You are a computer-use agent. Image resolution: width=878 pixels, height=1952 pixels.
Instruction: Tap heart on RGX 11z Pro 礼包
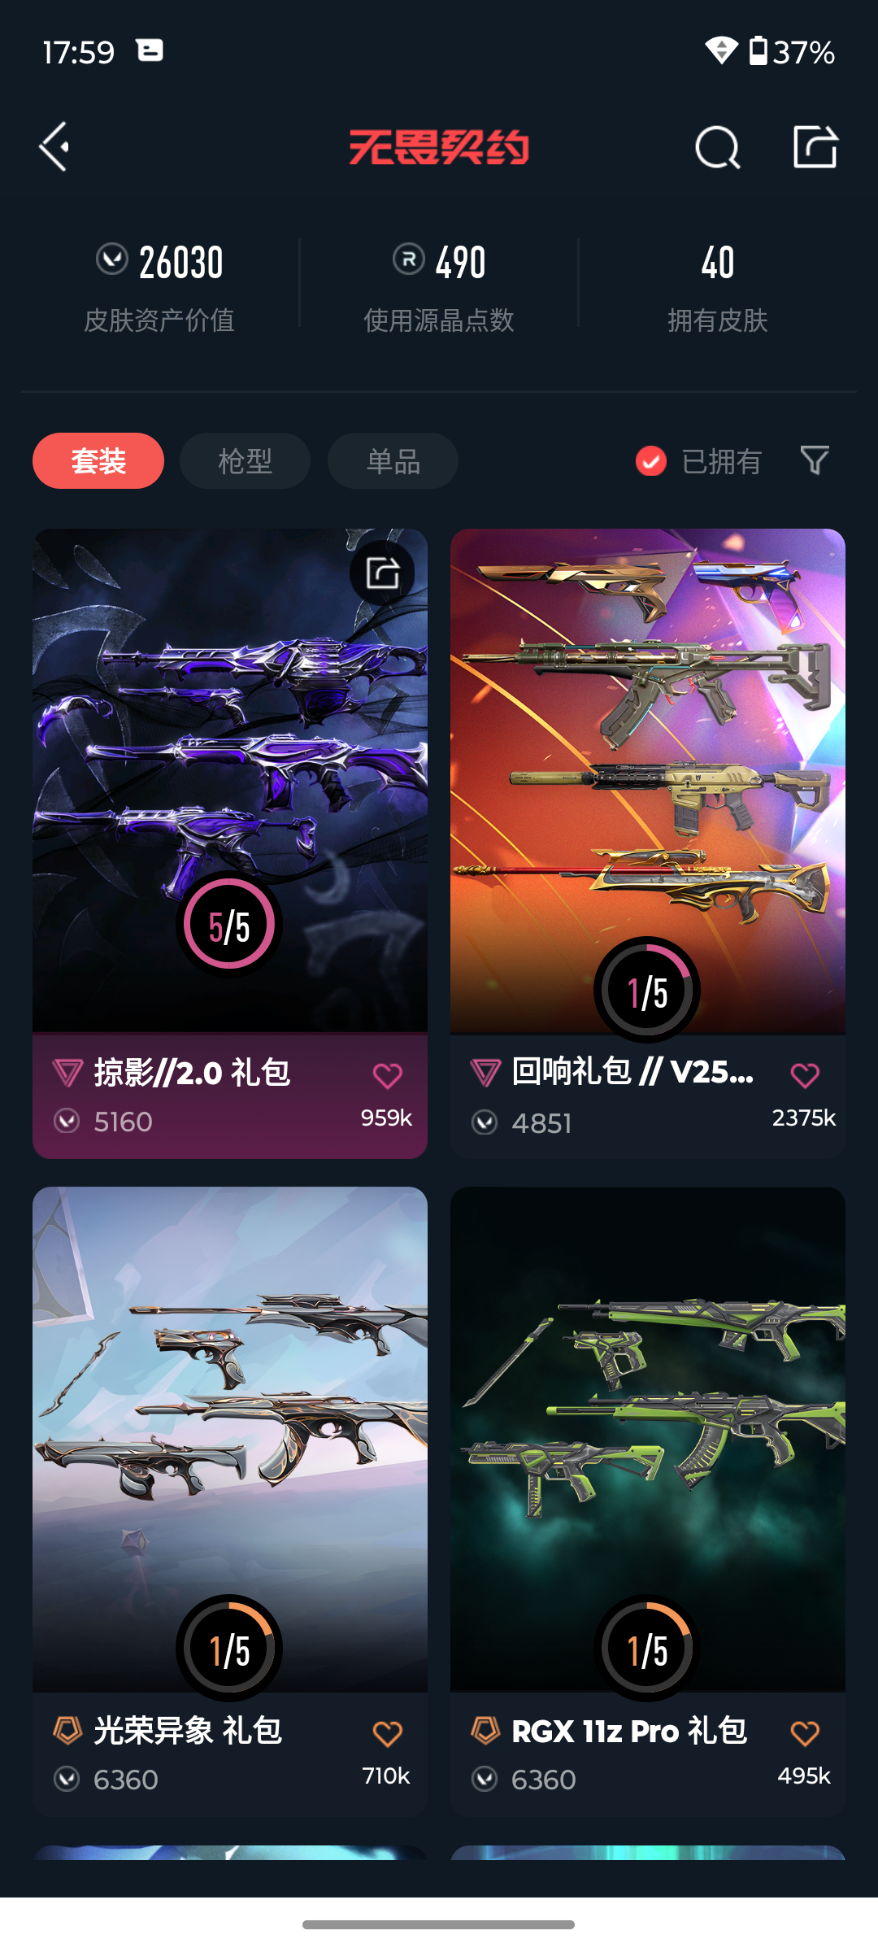pyautogui.click(x=805, y=1733)
